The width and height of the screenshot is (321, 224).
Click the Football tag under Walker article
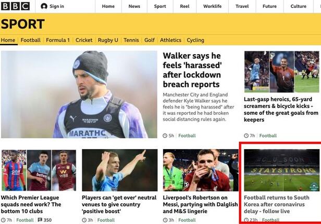pos(187,136)
